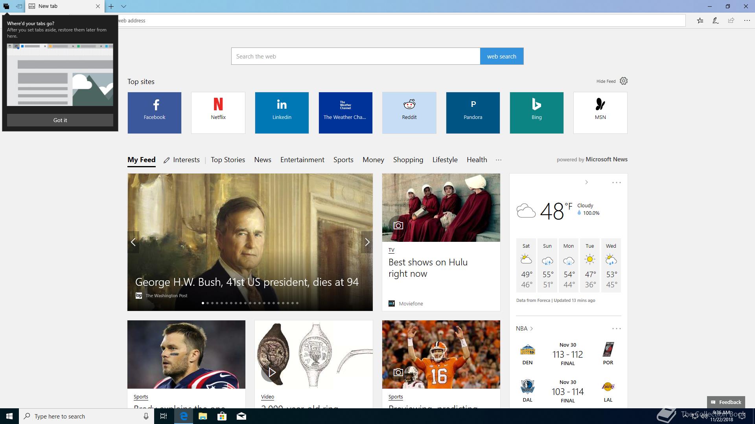Select the first carousel dot indicator
The image size is (755, 424).
[203, 303]
